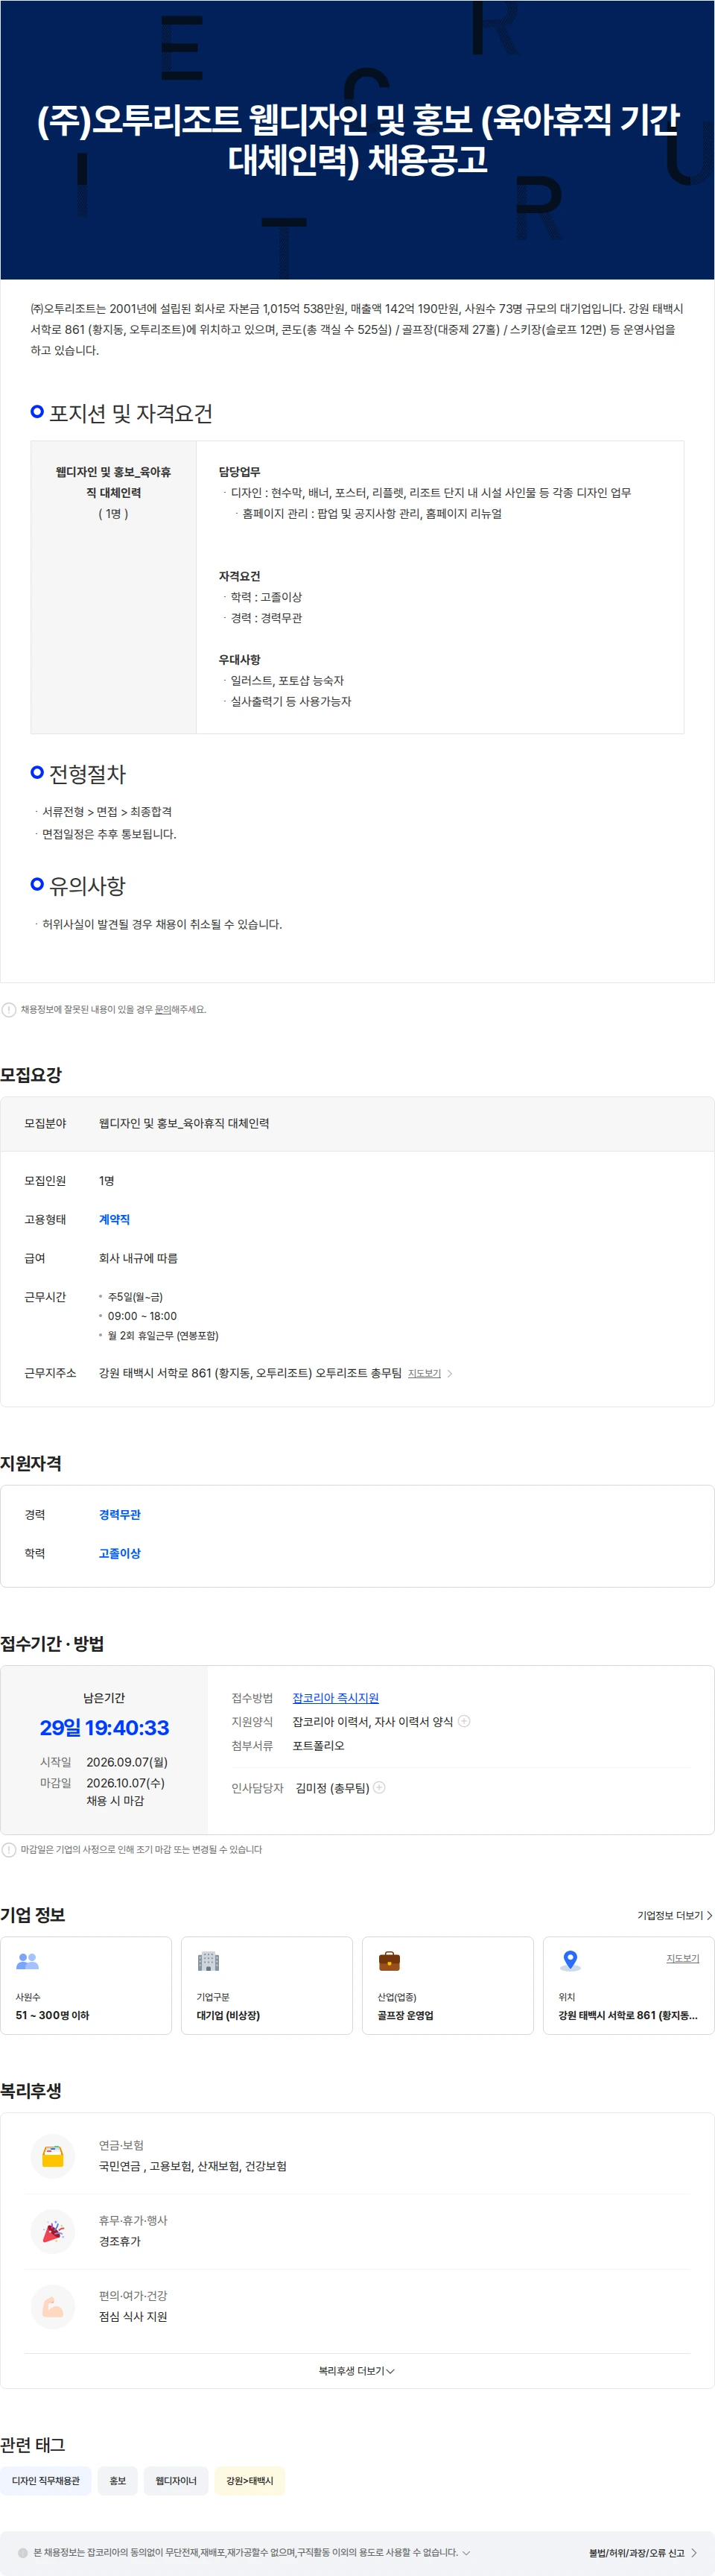The height and width of the screenshot is (2576, 715).
Task: Click the gray circle icon by copyright notice
Action: (x=23, y=2552)
